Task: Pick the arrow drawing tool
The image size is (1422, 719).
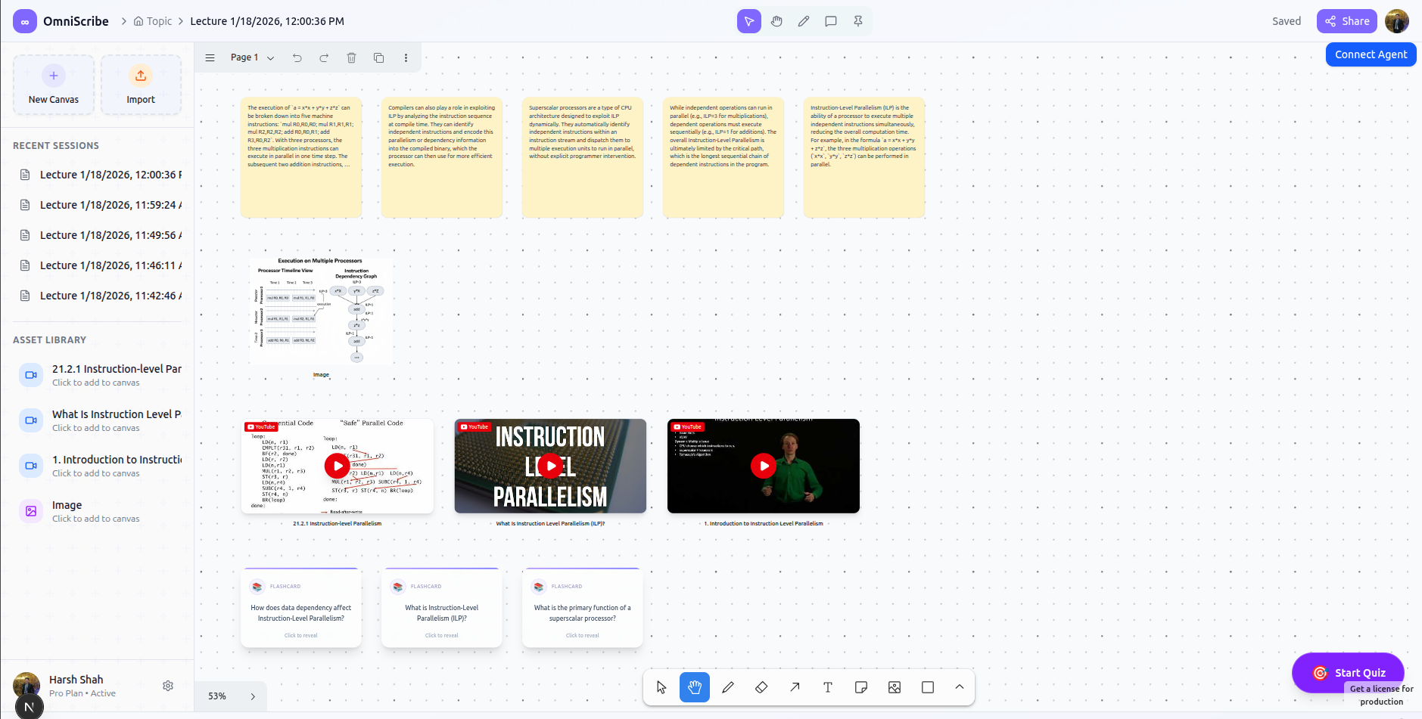Action: (795, 687)
